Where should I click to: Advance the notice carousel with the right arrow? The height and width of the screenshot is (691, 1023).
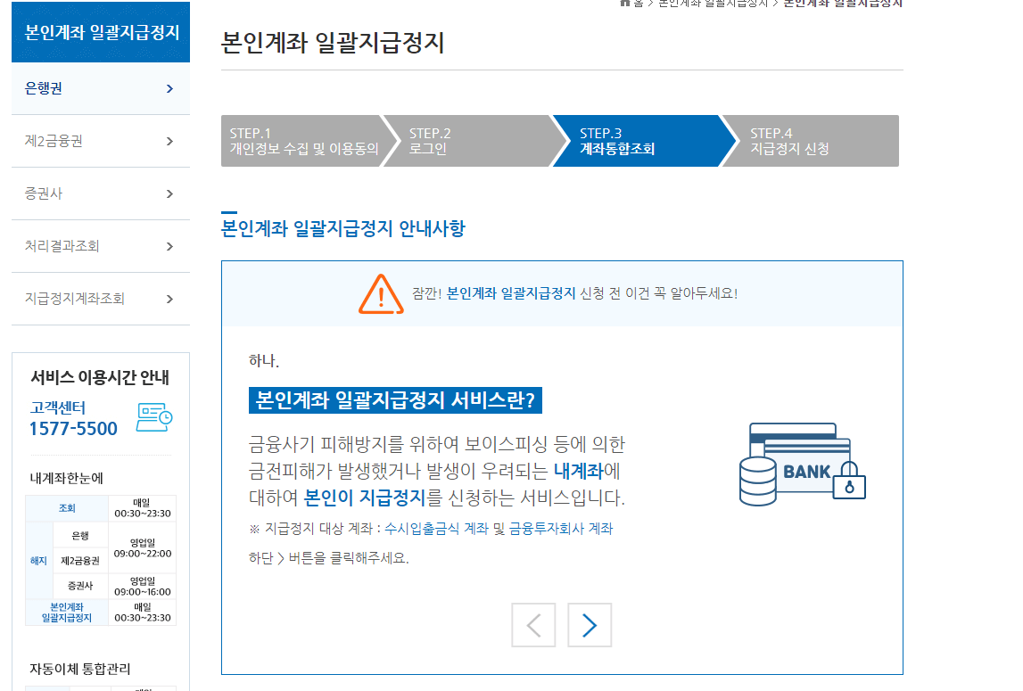click(x=589, y=624)
